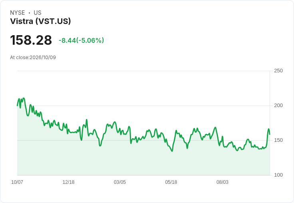294x203 pixels.
Task: Click the 12/18 x-axis date label
Action: [68, 182]
